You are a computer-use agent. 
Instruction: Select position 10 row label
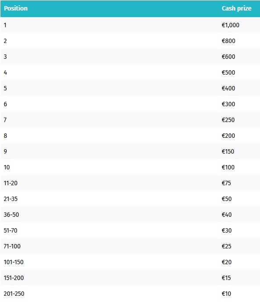pos(7,167)
